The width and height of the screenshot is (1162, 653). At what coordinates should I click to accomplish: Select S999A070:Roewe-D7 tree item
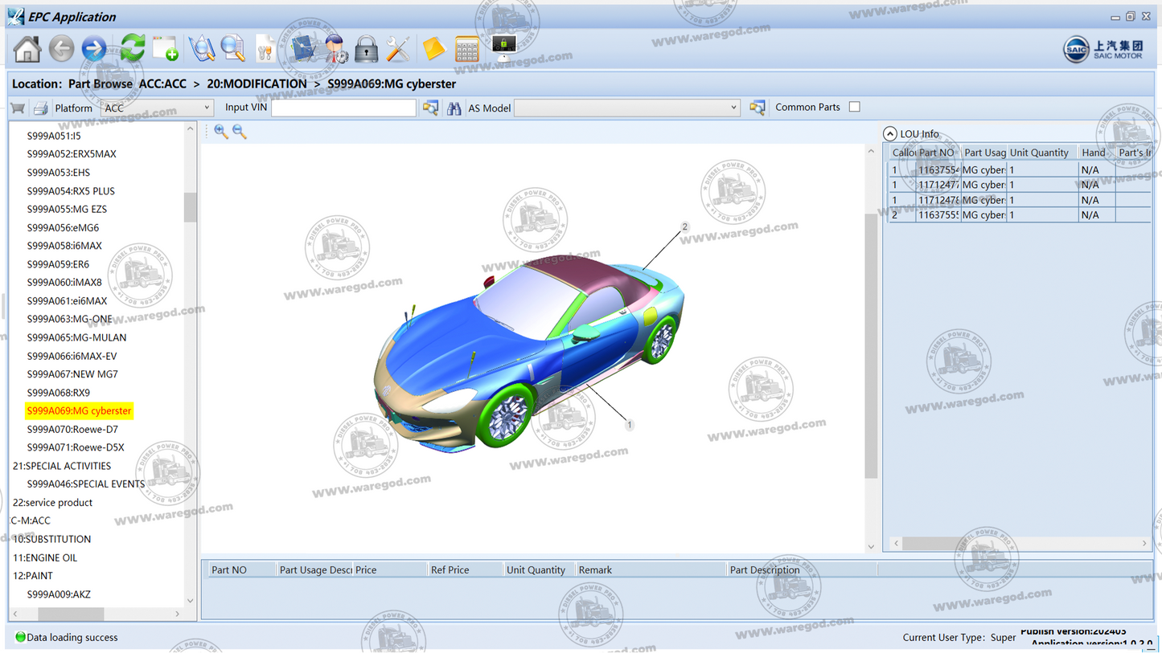(x=72, y=430)
